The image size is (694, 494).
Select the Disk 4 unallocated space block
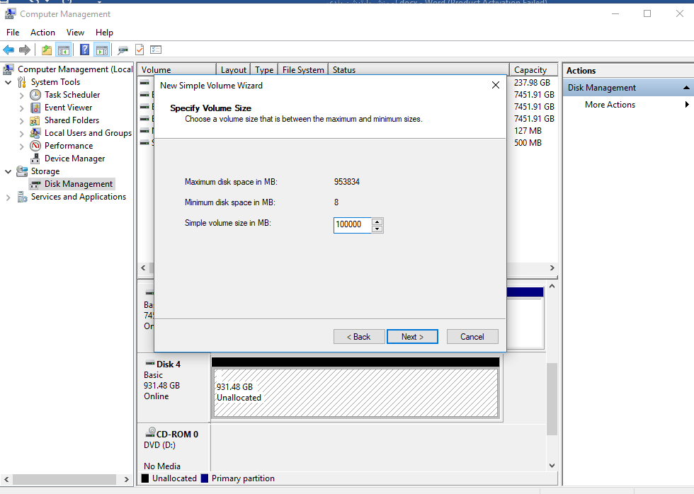(x=355, y=392)
